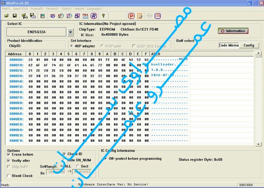This screenshot has width=264, height=188.
Task: Click the 25 flash detect icon
Action: (69, 16)
